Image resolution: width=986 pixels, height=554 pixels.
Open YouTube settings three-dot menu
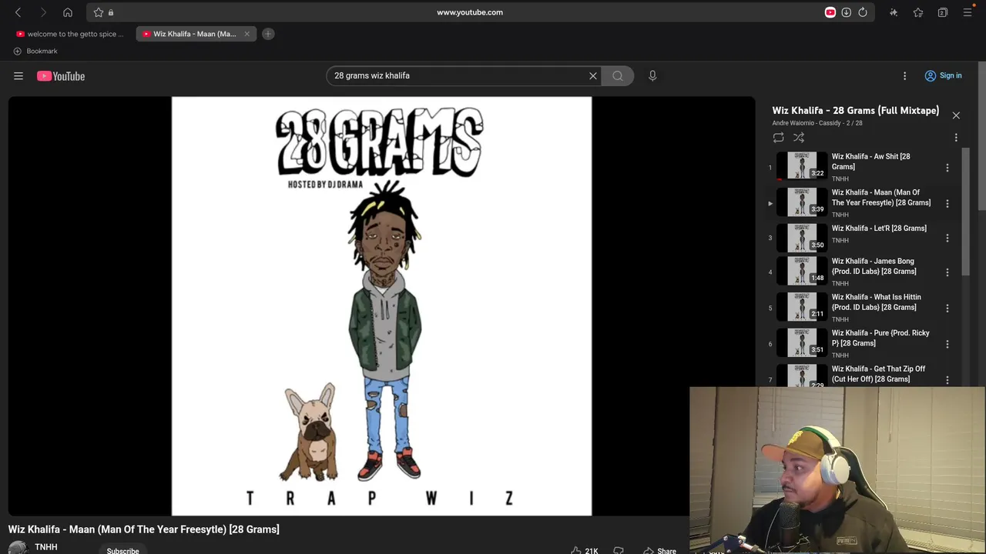pos(905,75)
